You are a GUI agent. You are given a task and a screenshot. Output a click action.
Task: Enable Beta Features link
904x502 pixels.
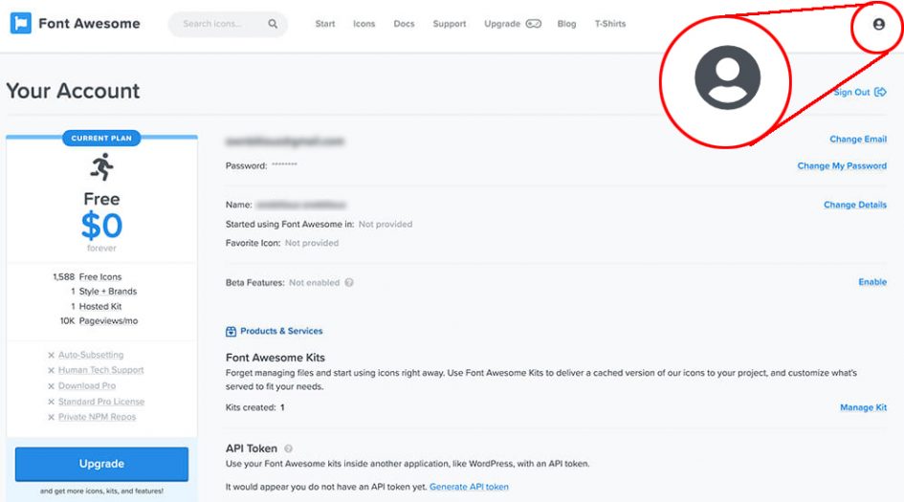tap(872, 282)
